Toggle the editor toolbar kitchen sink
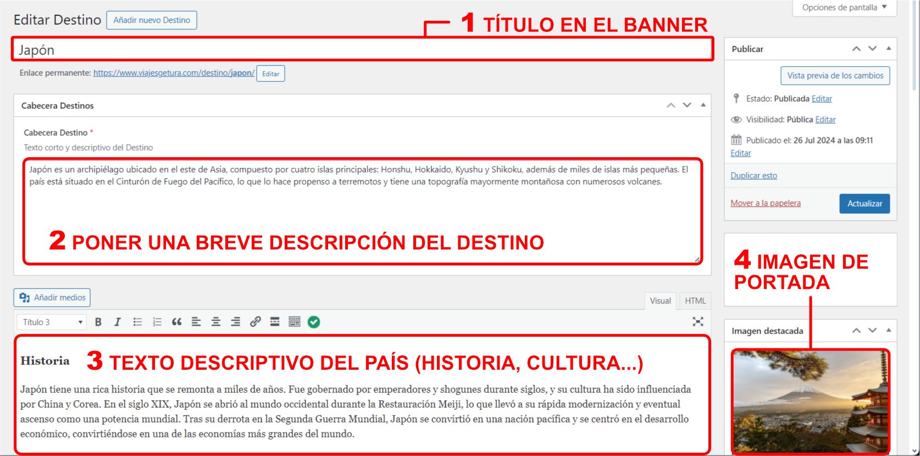The width and height of the screenshot is (920, 456). (295, 322)
